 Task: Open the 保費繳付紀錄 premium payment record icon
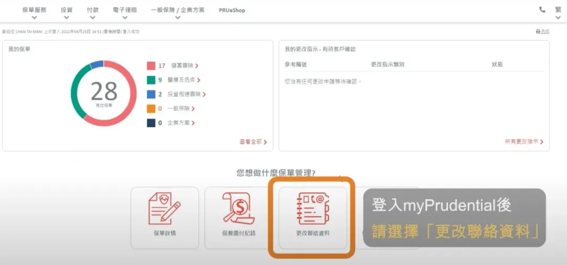tap(239, 208)
